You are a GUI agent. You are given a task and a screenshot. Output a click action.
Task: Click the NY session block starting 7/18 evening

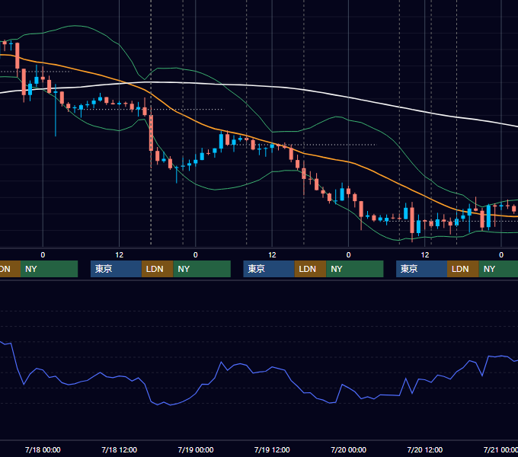202,269
